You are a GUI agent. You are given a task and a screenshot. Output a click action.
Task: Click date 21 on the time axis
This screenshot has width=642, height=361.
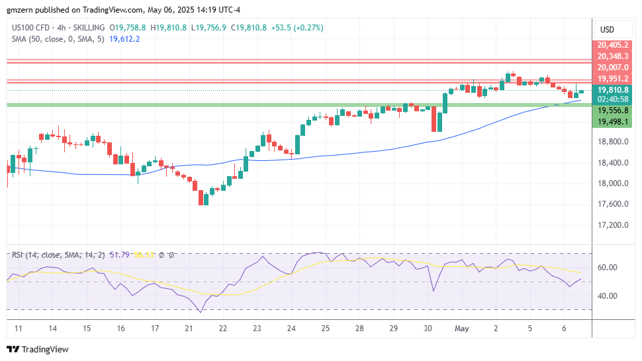tap(189, 329)
